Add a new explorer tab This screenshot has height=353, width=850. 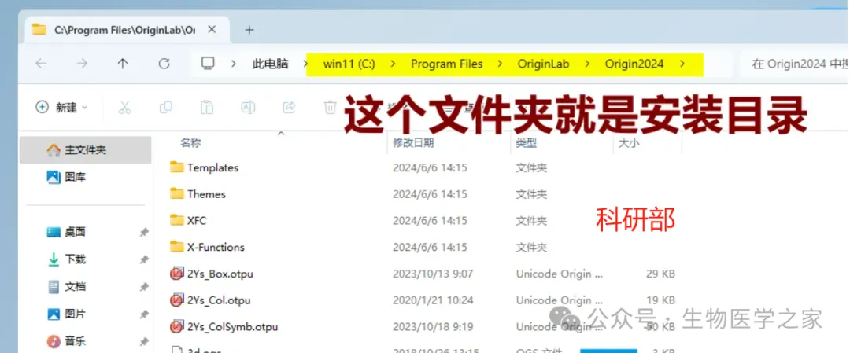pos(249,30)
